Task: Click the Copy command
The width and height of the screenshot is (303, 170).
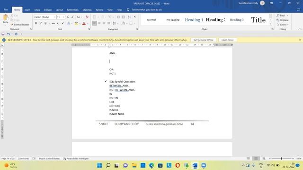Action: [15, 20]
